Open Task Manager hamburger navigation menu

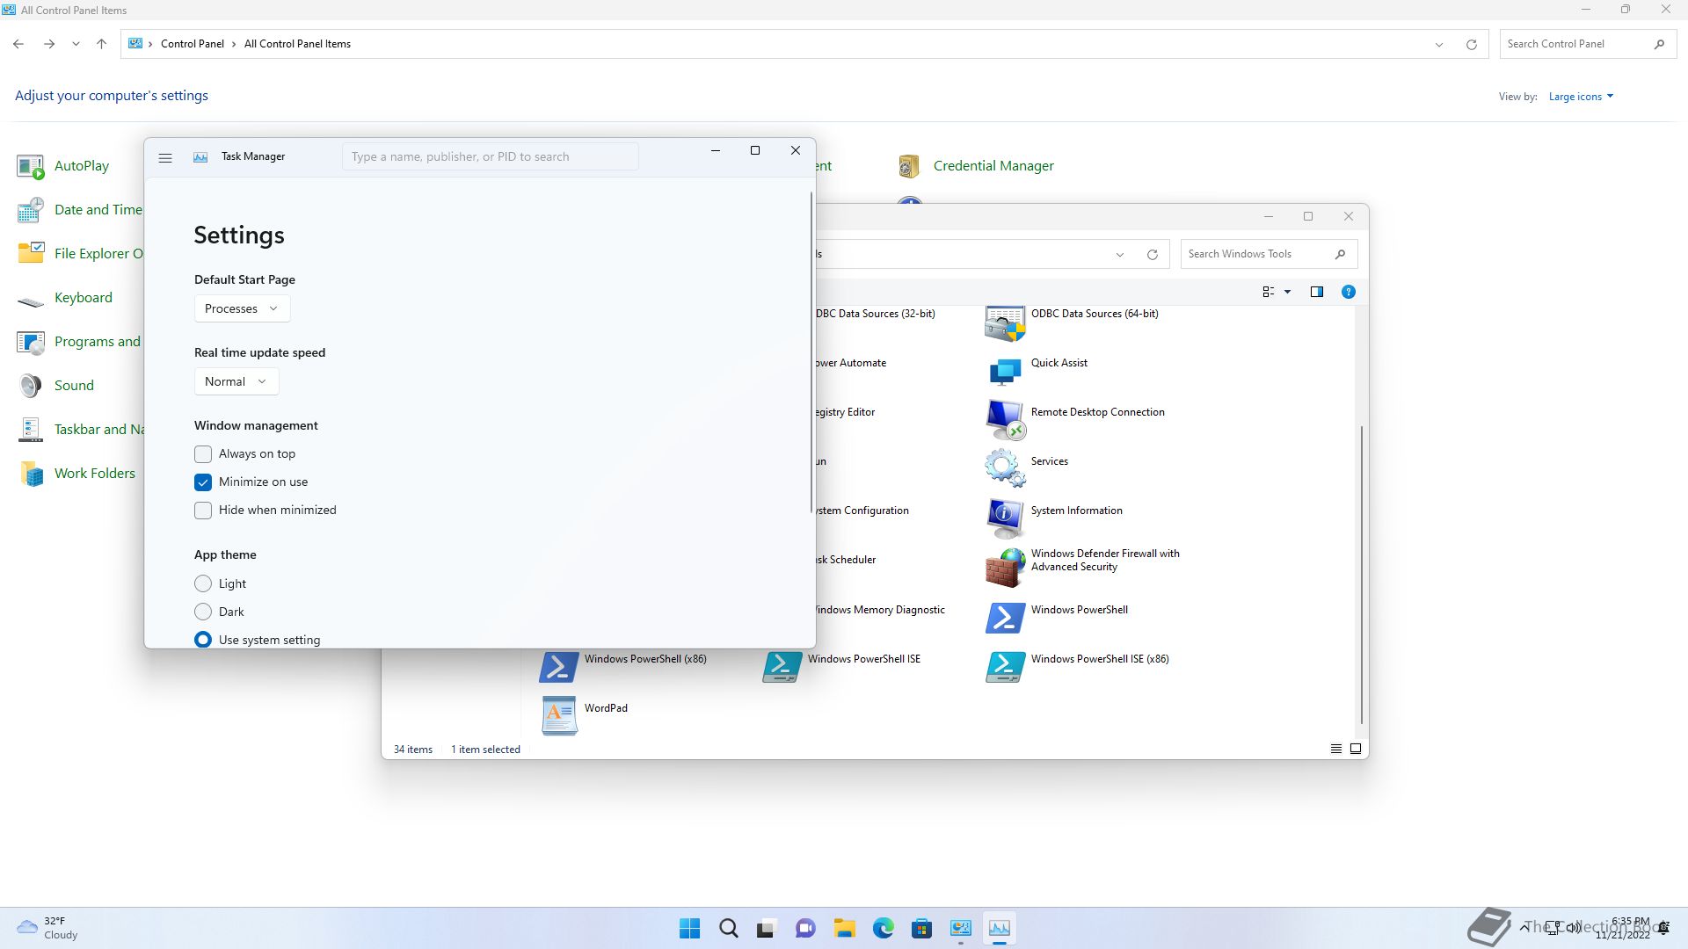pyautogui.click(x=164, y=157)
